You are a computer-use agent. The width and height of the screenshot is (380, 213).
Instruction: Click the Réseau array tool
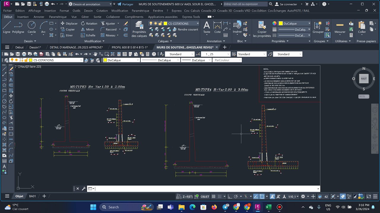(x=108, y=35)
